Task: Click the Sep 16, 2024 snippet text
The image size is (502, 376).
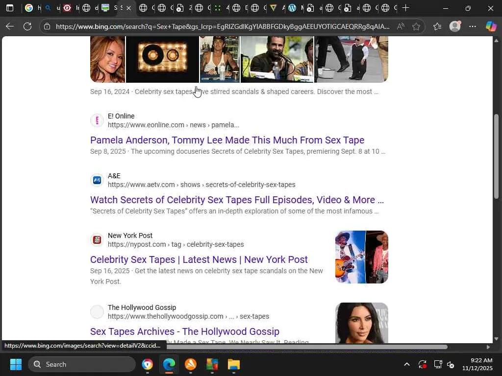Action: pyautogui.click(x=234, y=92)
